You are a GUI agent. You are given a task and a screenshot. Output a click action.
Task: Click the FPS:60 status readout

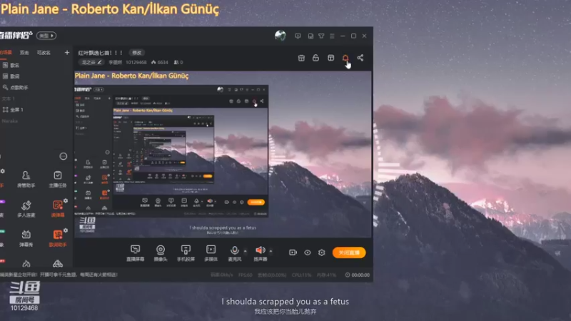point(245,275)
